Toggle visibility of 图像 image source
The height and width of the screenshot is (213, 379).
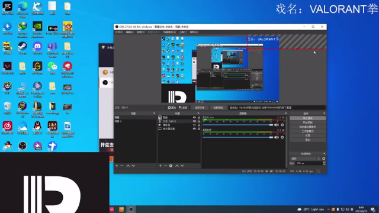coord(194,117)
